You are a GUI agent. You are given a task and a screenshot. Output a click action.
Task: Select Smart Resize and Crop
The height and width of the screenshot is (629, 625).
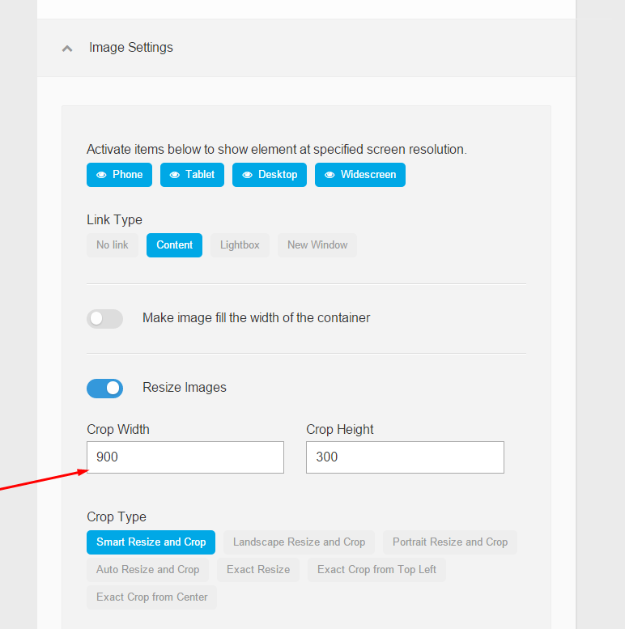[x=151, y=542]
